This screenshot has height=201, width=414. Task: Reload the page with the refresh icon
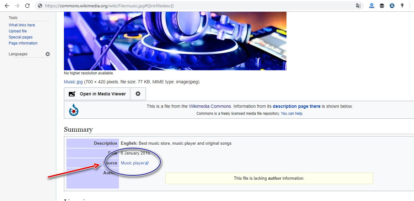click(27, 6)
